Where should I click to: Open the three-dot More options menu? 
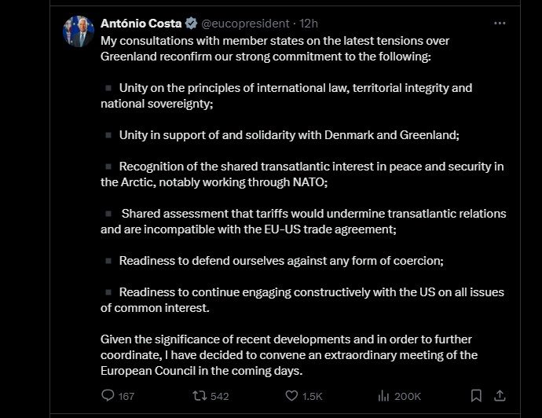[x=500, y=23]
